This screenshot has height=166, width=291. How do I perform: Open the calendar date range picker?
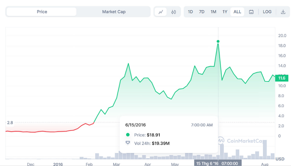(251, 12)
